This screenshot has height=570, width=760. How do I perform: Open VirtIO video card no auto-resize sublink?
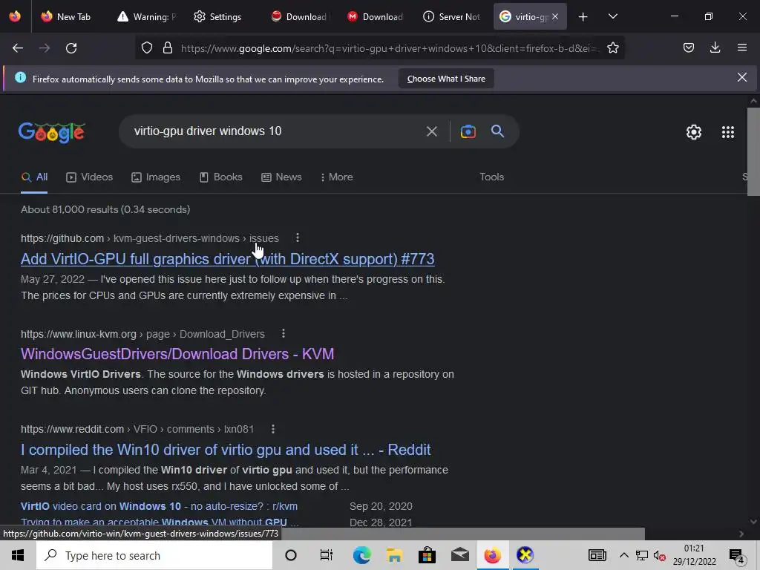(159, 506)
